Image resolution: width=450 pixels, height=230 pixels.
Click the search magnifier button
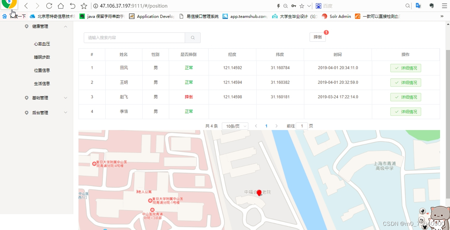click(193, 38)
